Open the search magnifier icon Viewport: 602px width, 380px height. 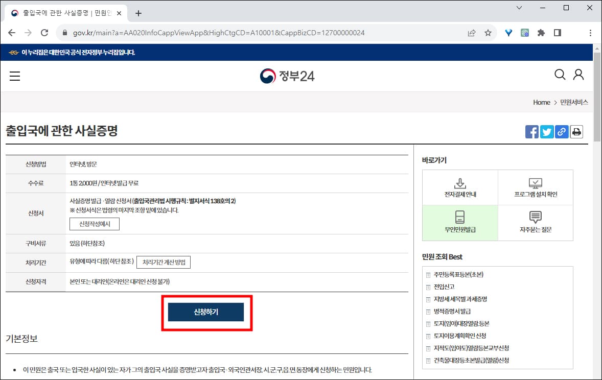click(560, 75)
